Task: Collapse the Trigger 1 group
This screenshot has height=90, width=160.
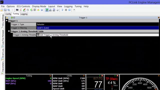Action: click(7, 20)
